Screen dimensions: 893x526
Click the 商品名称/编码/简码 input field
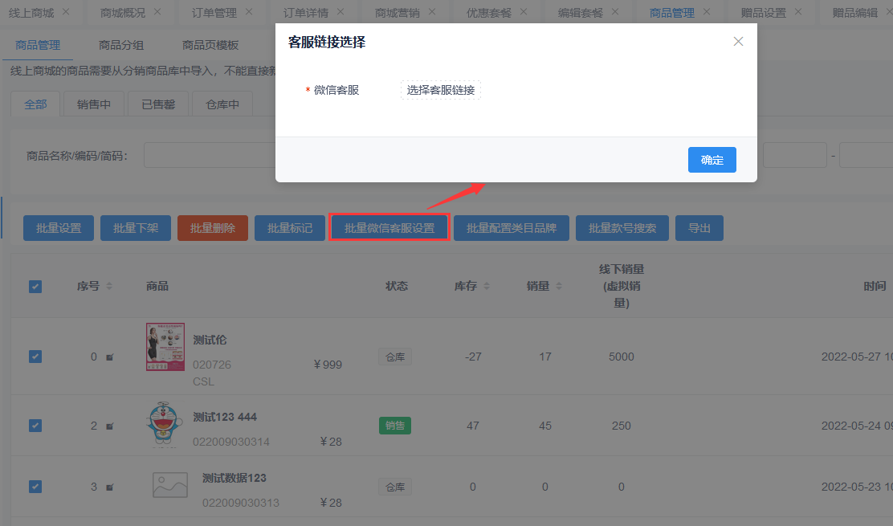coord(210,156)
